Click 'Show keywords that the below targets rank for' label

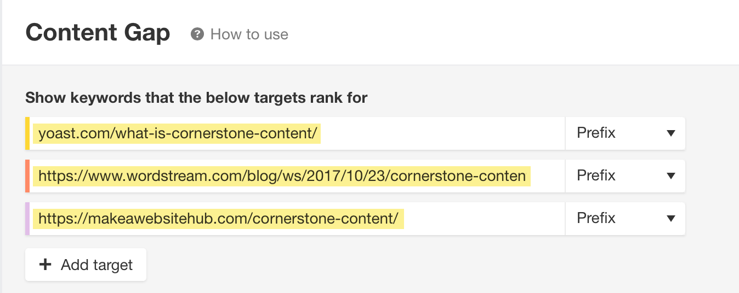(x=196, y=98)
